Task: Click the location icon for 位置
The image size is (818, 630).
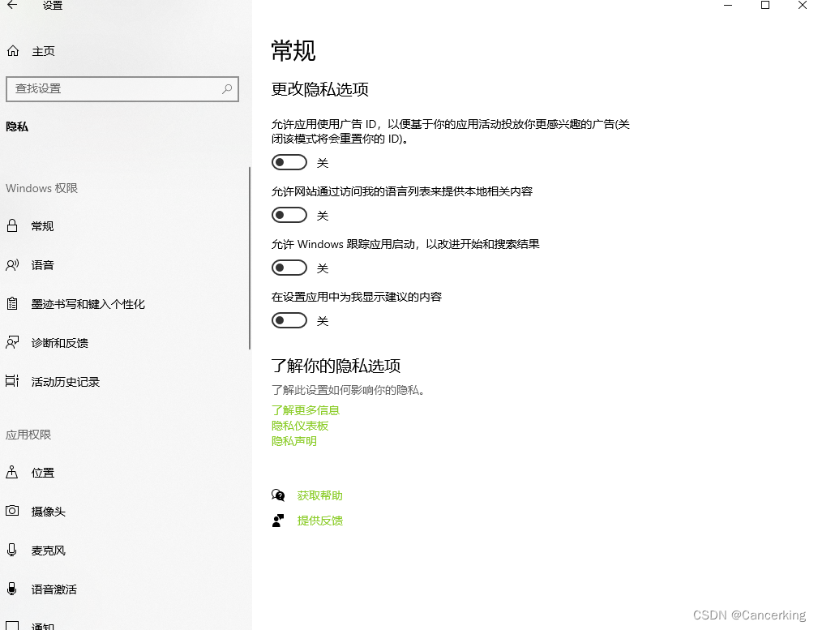Action: [x=12, y=473]
